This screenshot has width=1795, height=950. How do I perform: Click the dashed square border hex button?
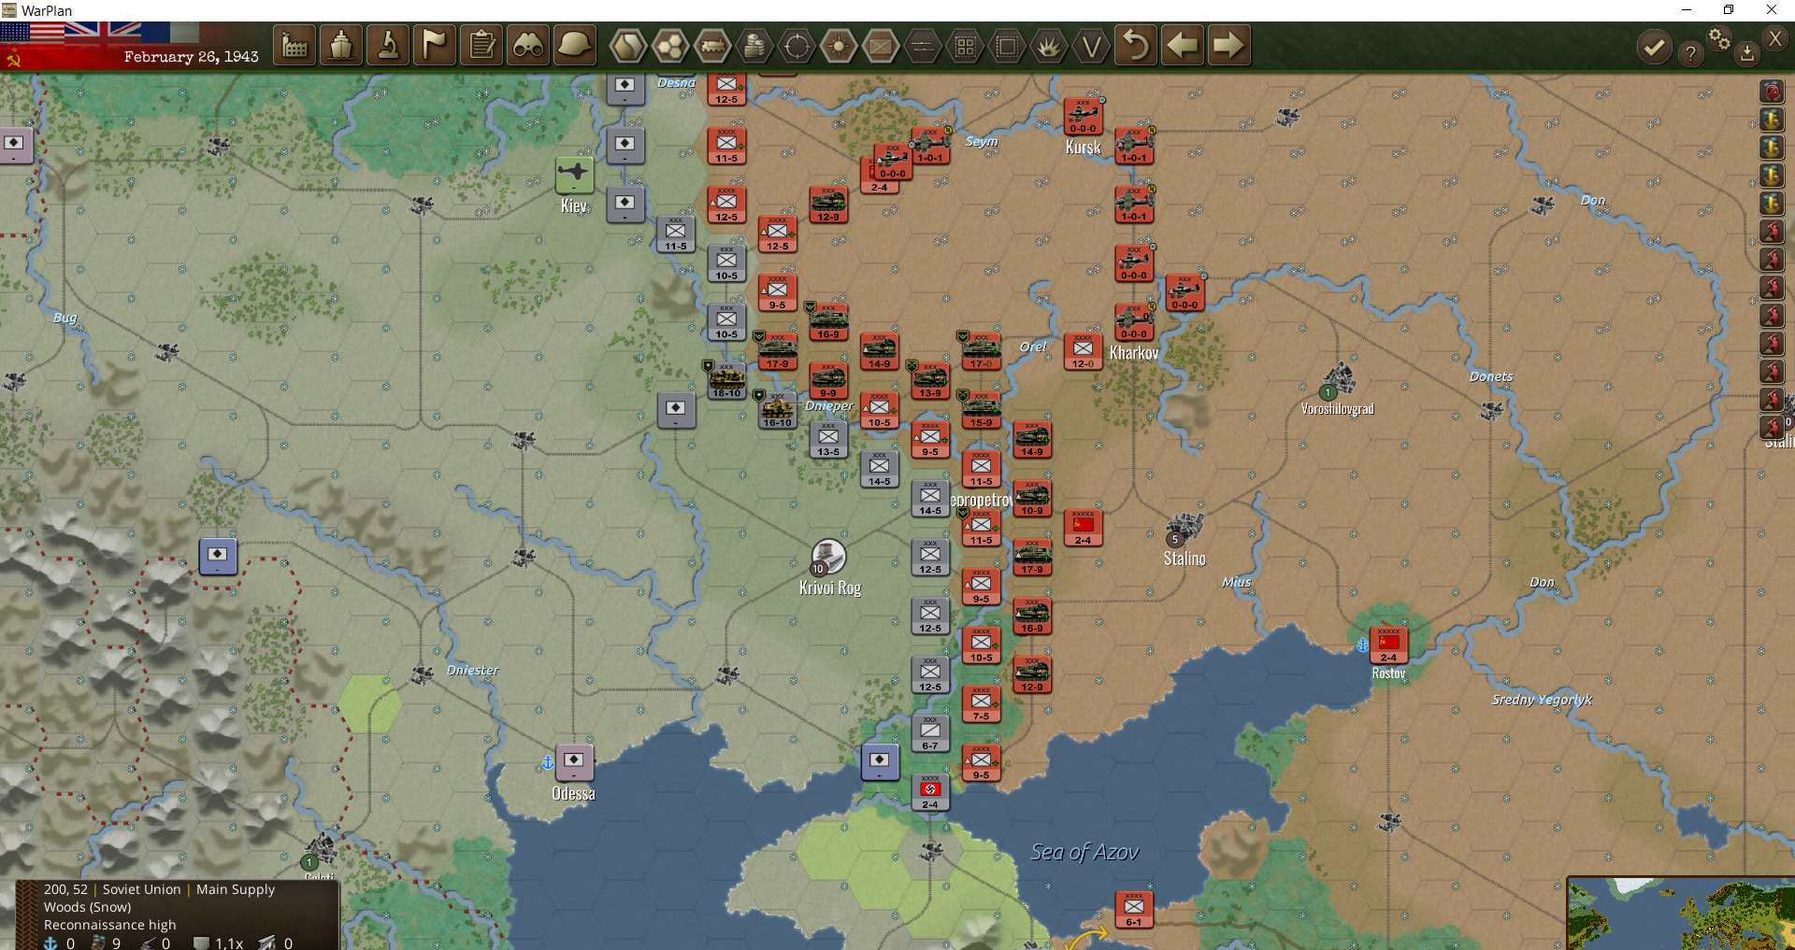[1007, 45]
